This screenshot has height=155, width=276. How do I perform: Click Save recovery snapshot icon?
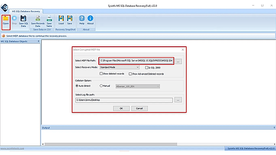[70, 18]
